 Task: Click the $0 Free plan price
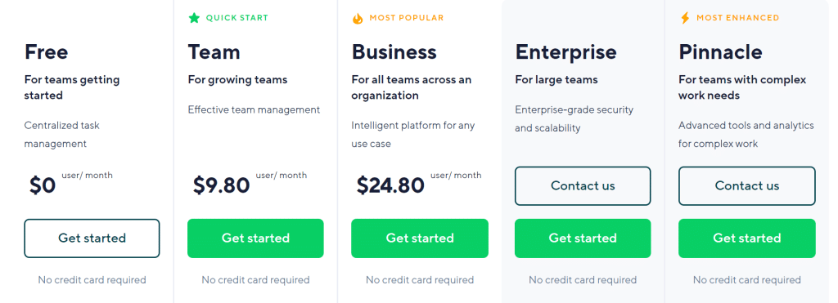[x=43, y=185]
